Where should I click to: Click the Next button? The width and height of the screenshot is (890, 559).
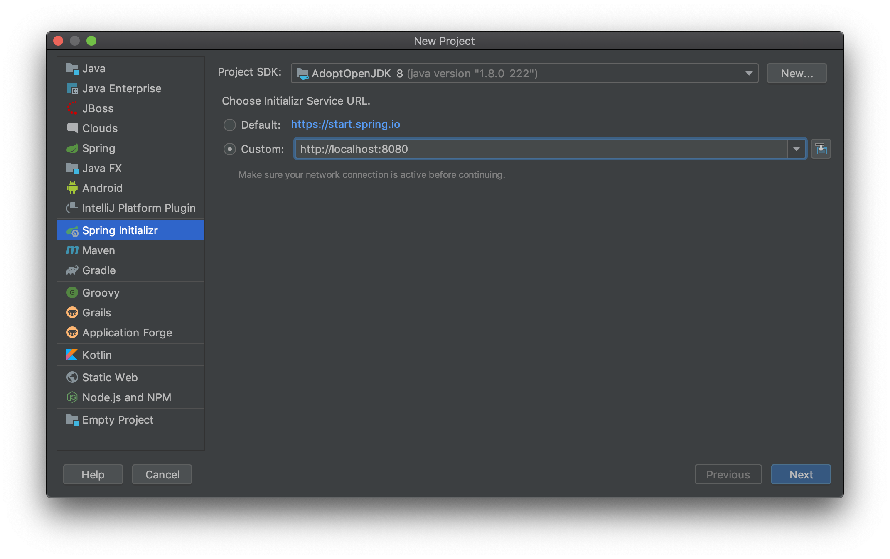click(x=801, y=474)
